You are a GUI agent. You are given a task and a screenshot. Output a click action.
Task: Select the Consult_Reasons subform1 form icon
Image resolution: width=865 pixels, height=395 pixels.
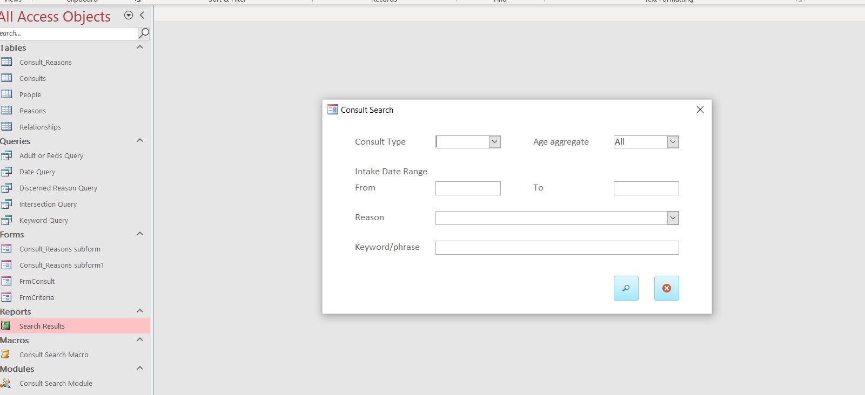pyautogui.click(x=6, y=265)
